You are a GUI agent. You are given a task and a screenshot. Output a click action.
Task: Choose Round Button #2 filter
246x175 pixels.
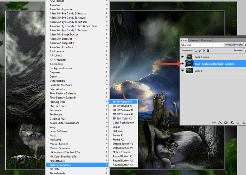[123, 161]
